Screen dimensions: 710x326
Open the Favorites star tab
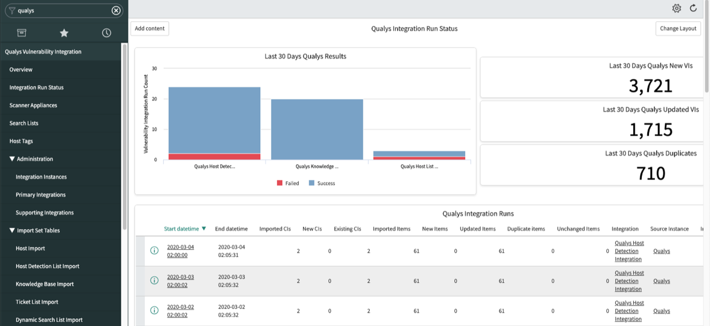64,32
